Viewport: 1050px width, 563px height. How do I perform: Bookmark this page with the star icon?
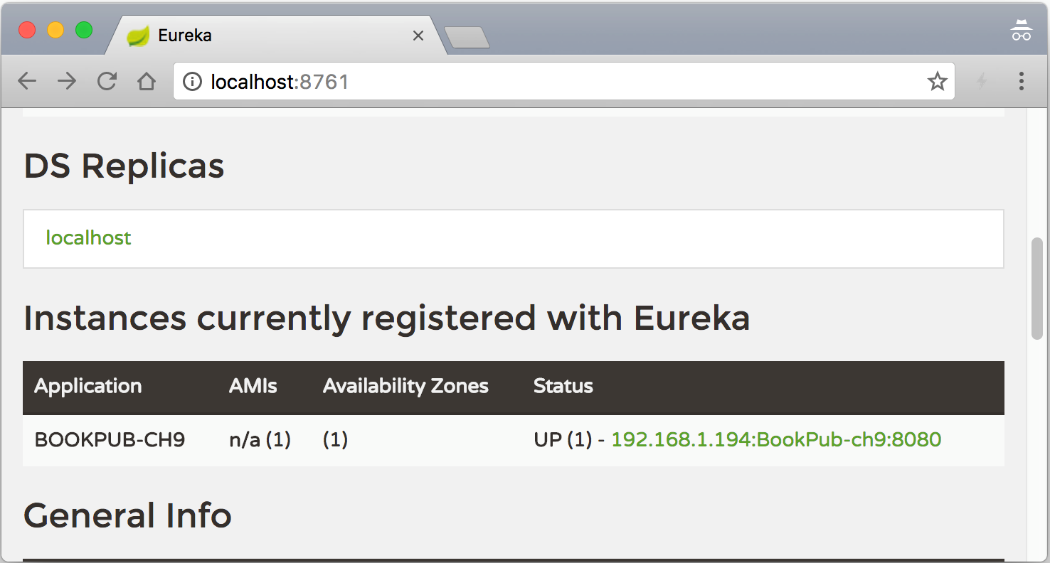937,82
